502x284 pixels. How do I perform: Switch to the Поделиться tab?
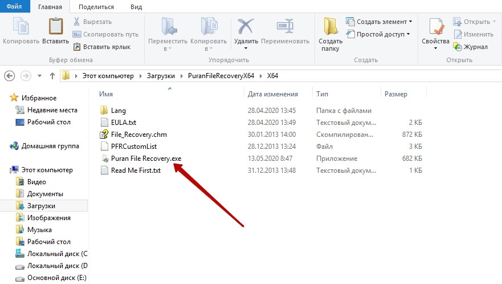click(x=96, y=7)
